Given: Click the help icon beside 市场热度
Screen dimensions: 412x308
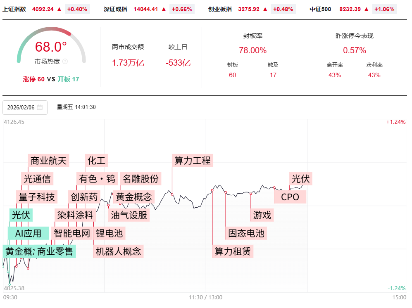Looking at the screenshot, I should 65,62.
